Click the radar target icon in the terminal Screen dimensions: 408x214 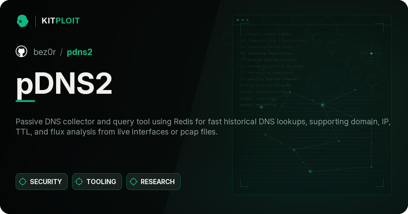371,53
